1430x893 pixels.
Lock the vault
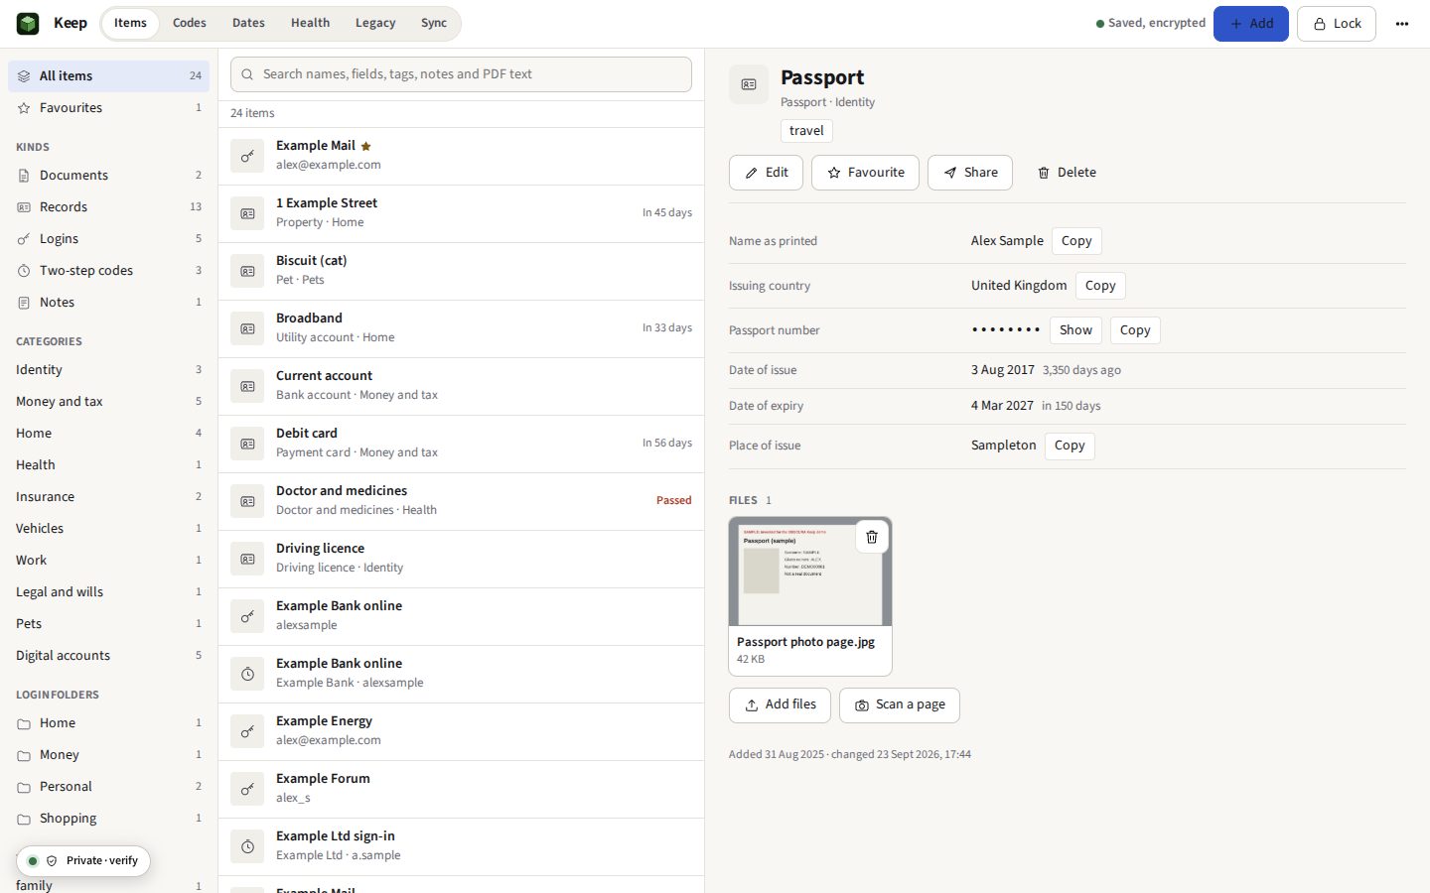pos(1337,24)
